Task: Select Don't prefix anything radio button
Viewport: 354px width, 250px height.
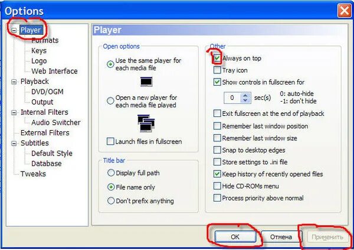Action: point(111,201)
